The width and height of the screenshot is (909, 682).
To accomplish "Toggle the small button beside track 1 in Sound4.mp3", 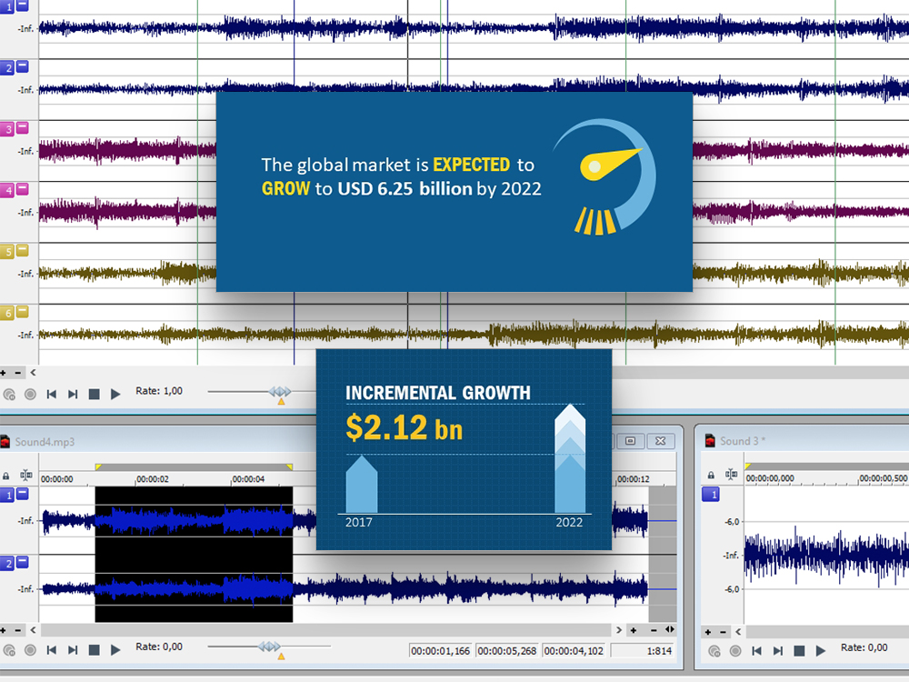I will (21, 496).
